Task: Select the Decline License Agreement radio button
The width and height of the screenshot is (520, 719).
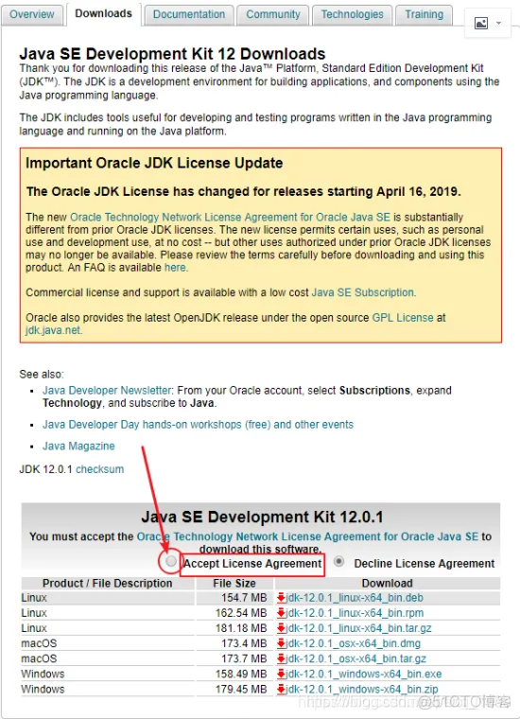Action: [339, 561]
